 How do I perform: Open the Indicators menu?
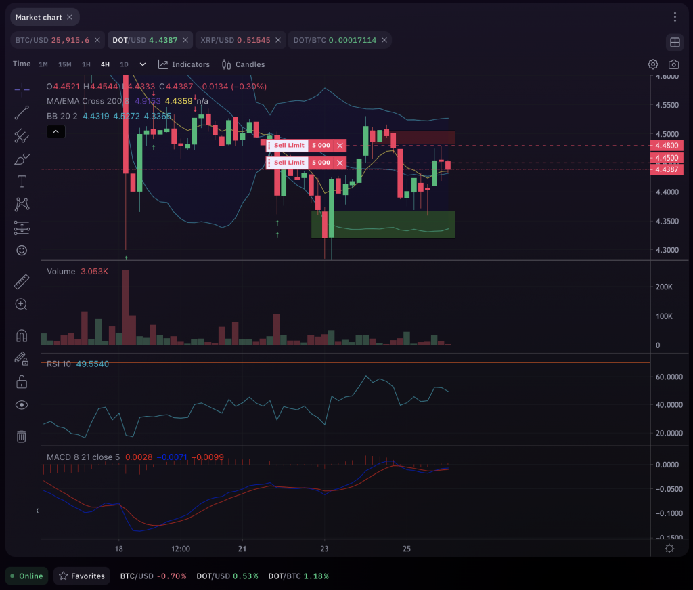[184, 64]
